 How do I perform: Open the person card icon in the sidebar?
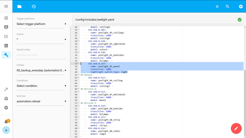coord(6,27)
